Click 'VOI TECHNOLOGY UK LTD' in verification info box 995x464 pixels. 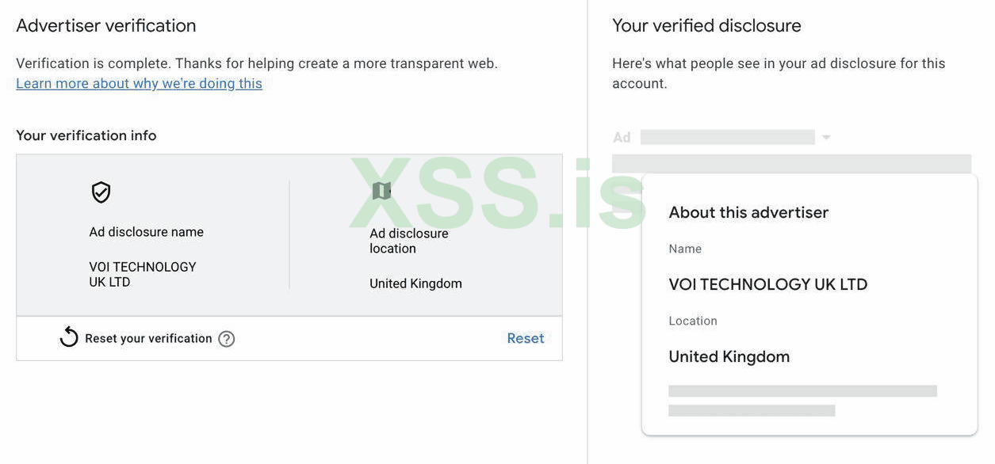(142, 274)
